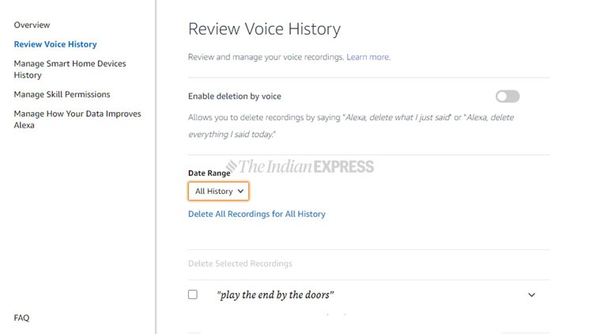Open the All History date range dropdown

coord(218,191)
